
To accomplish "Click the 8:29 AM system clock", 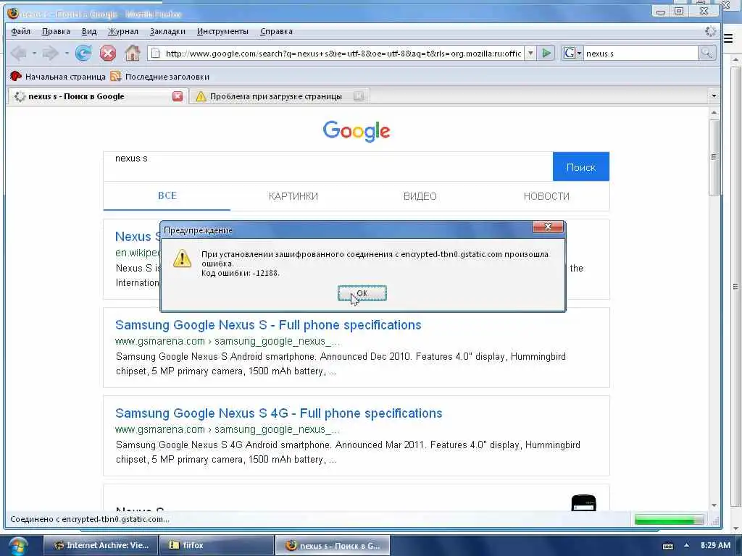I will point(715,545).
